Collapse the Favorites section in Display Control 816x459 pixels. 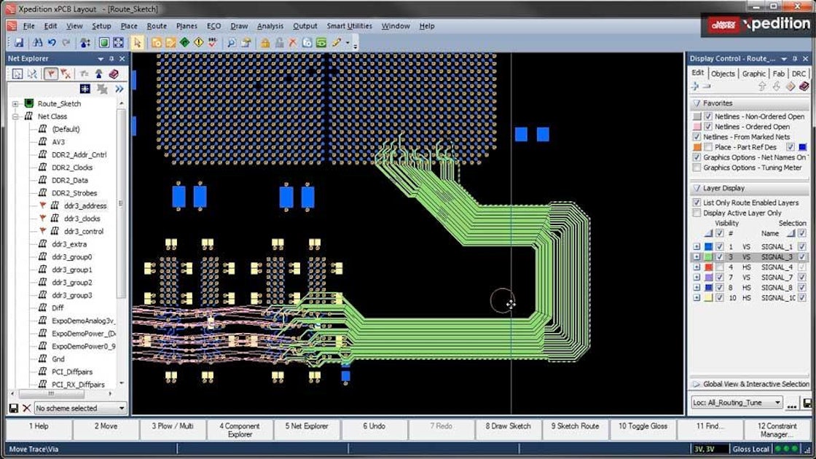(x=697, y=103)
